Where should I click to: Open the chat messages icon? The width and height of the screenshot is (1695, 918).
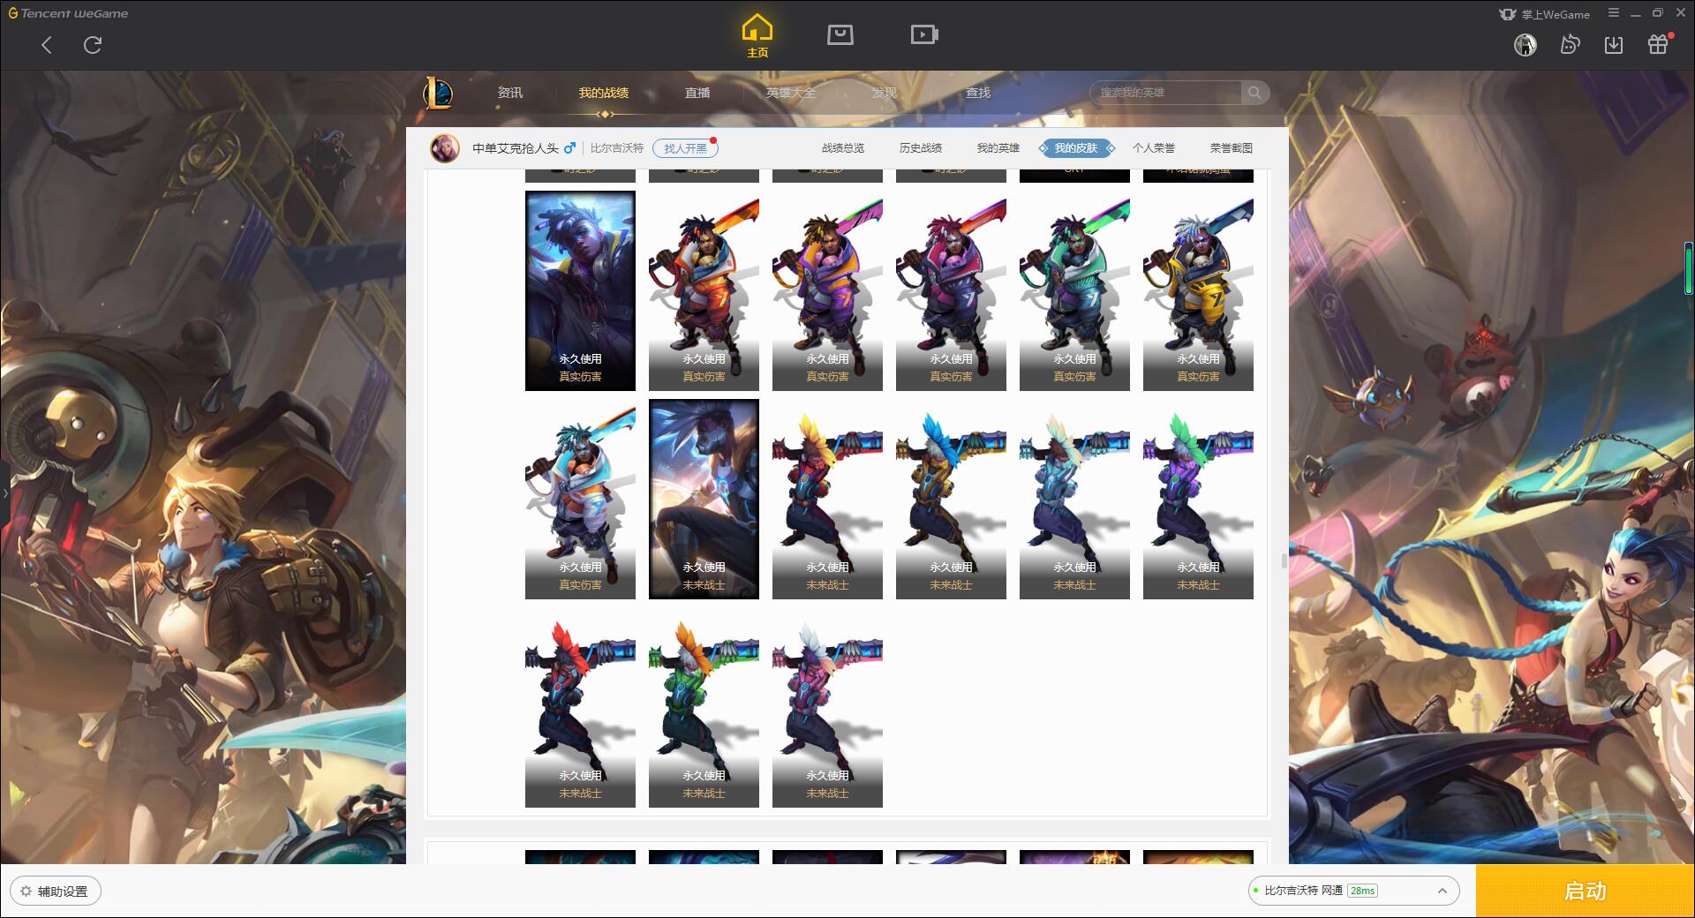tap(1570, 45)
